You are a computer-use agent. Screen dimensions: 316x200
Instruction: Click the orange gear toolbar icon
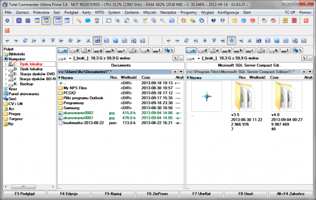183,20
